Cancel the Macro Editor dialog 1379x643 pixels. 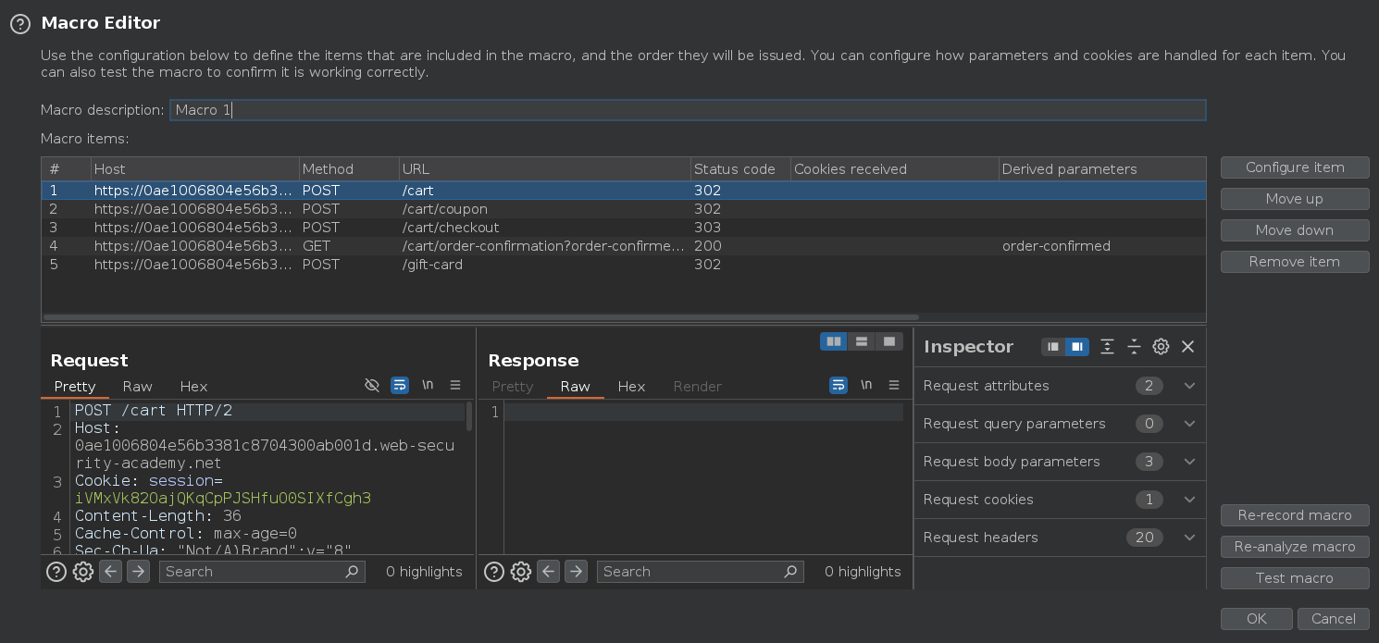click(1334, 619)
